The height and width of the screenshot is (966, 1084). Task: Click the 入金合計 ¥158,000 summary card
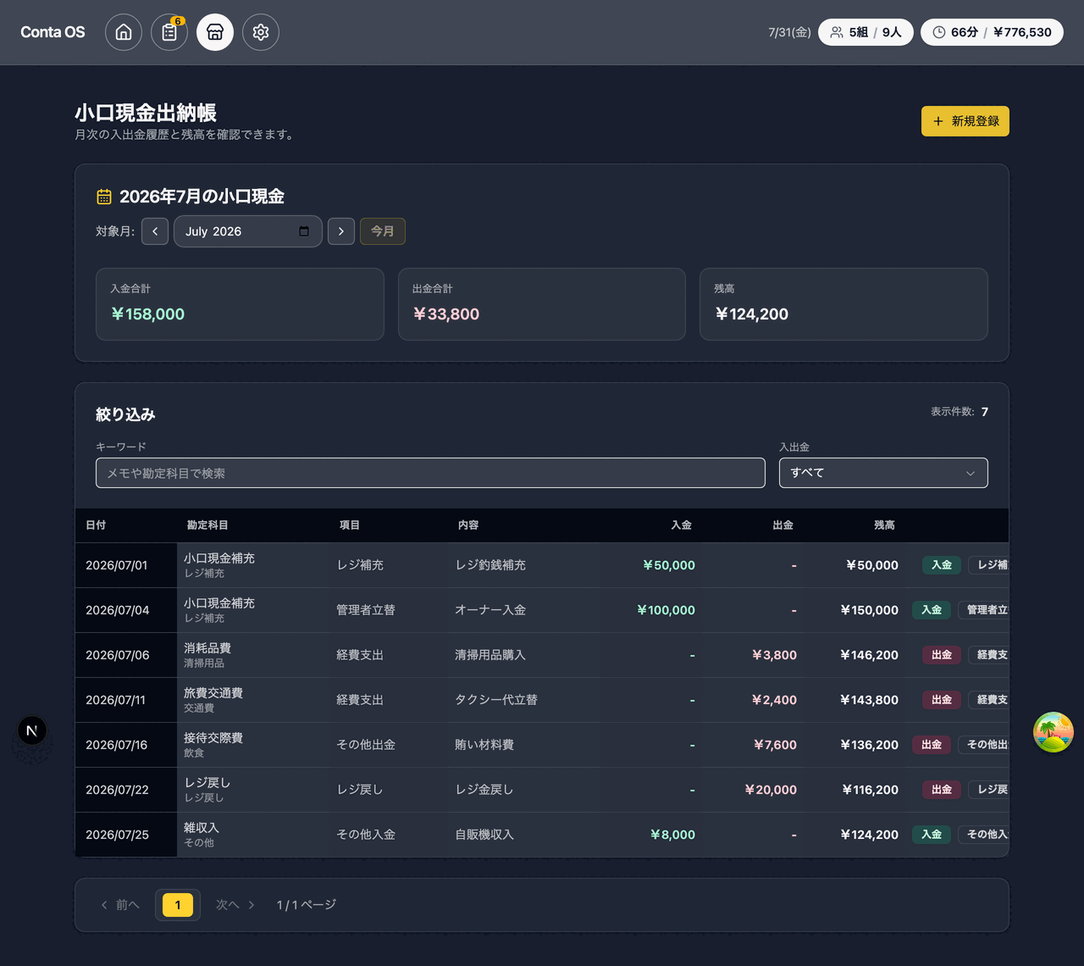(240, 304)
